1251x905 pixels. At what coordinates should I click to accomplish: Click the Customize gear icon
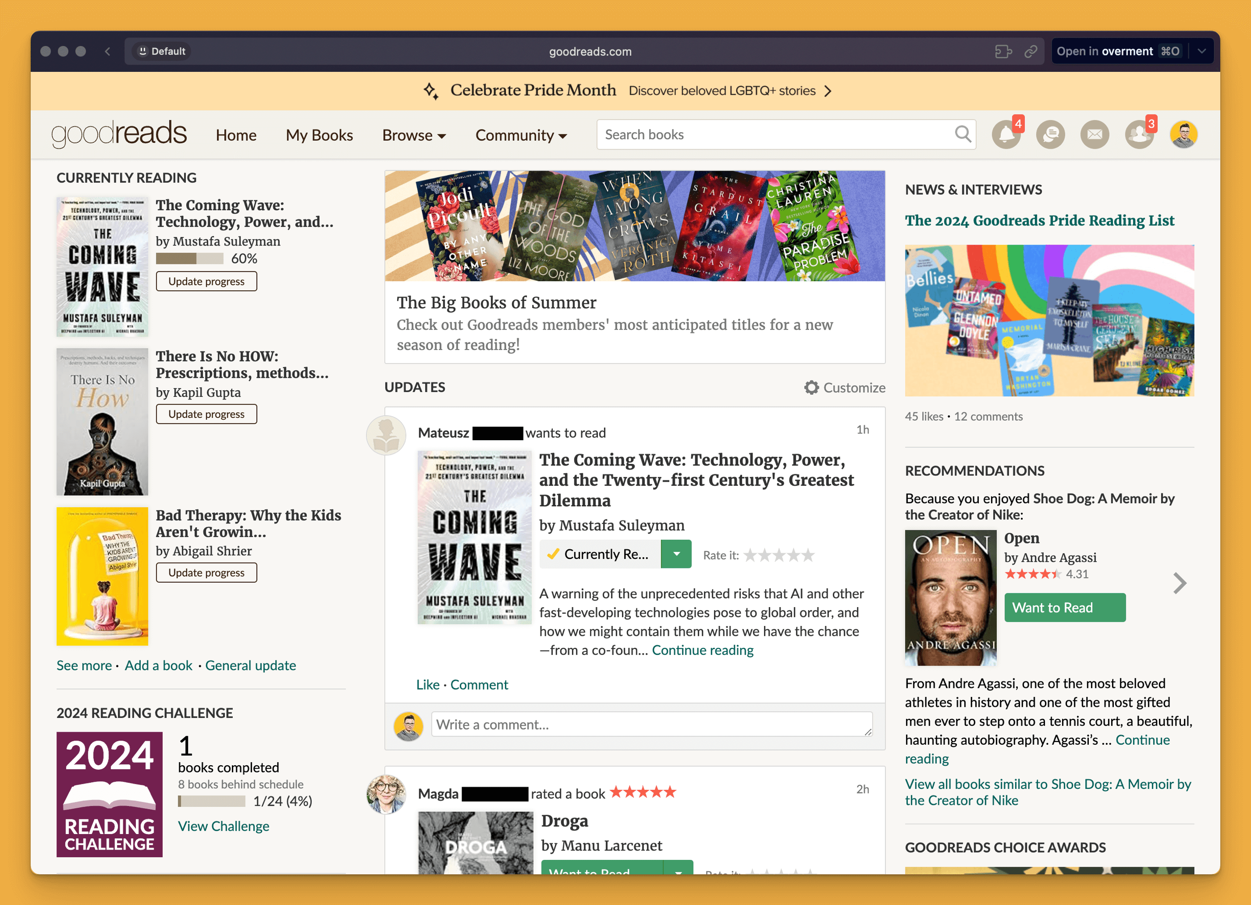(x=811, y=388)
